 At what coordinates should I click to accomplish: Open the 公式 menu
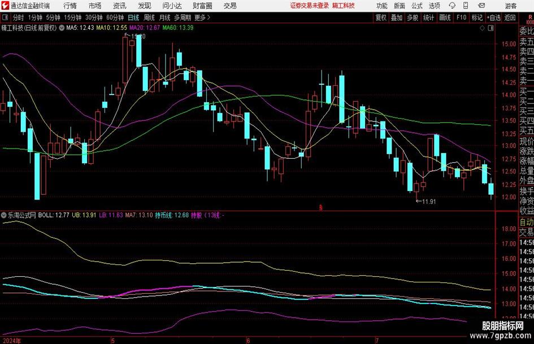coord(417,6)
